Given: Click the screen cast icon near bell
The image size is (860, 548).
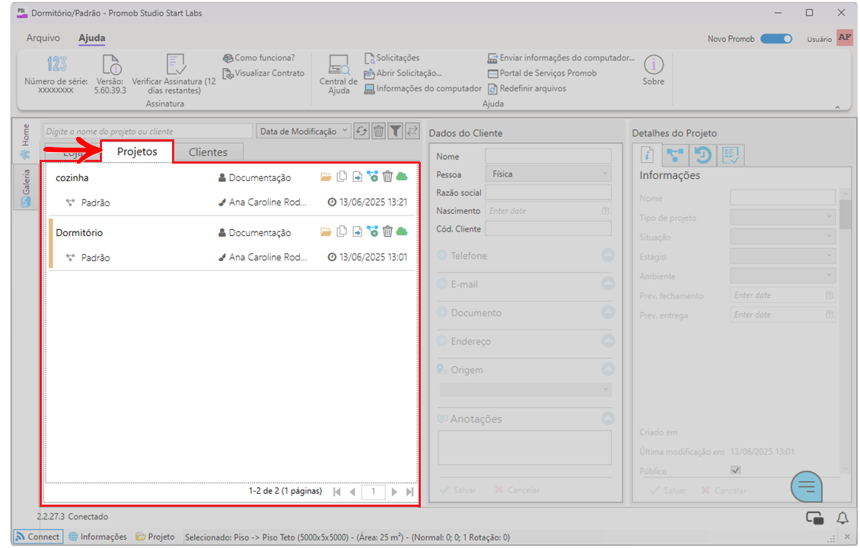Looking at the screenshot, I should click(x=814, y=518).
